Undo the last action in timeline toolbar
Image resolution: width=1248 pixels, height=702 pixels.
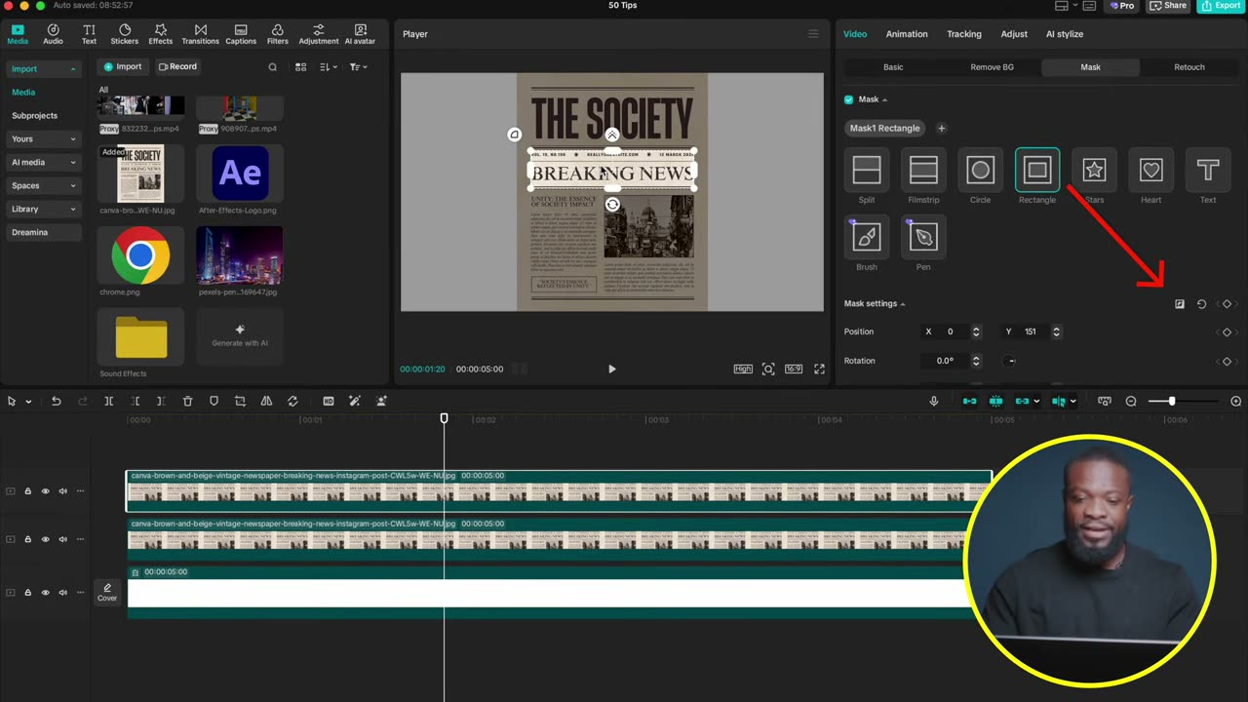coord(57,401)
